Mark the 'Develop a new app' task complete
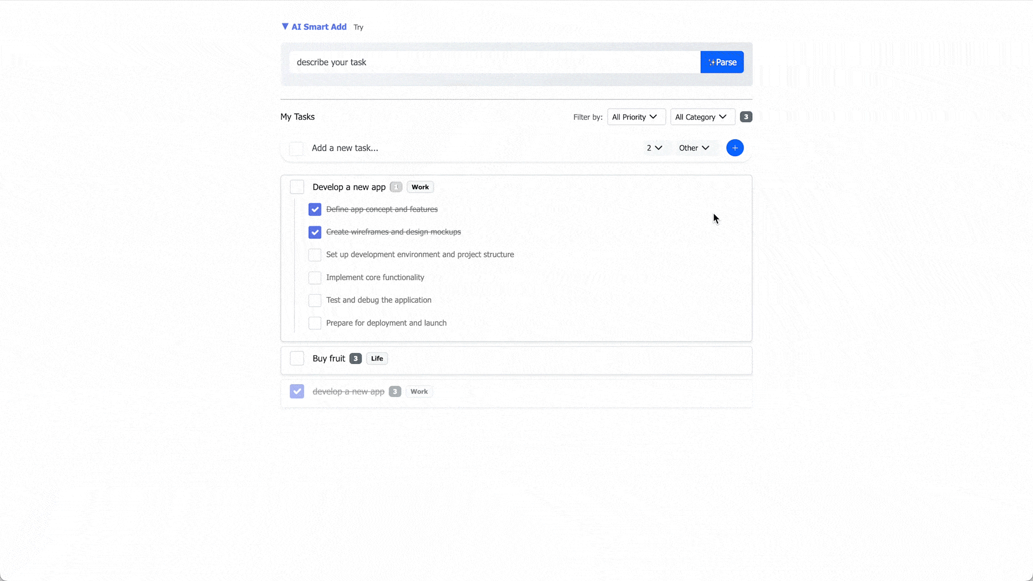The image size is (1033, 581). pyautogui.click(x=297, y=187)
